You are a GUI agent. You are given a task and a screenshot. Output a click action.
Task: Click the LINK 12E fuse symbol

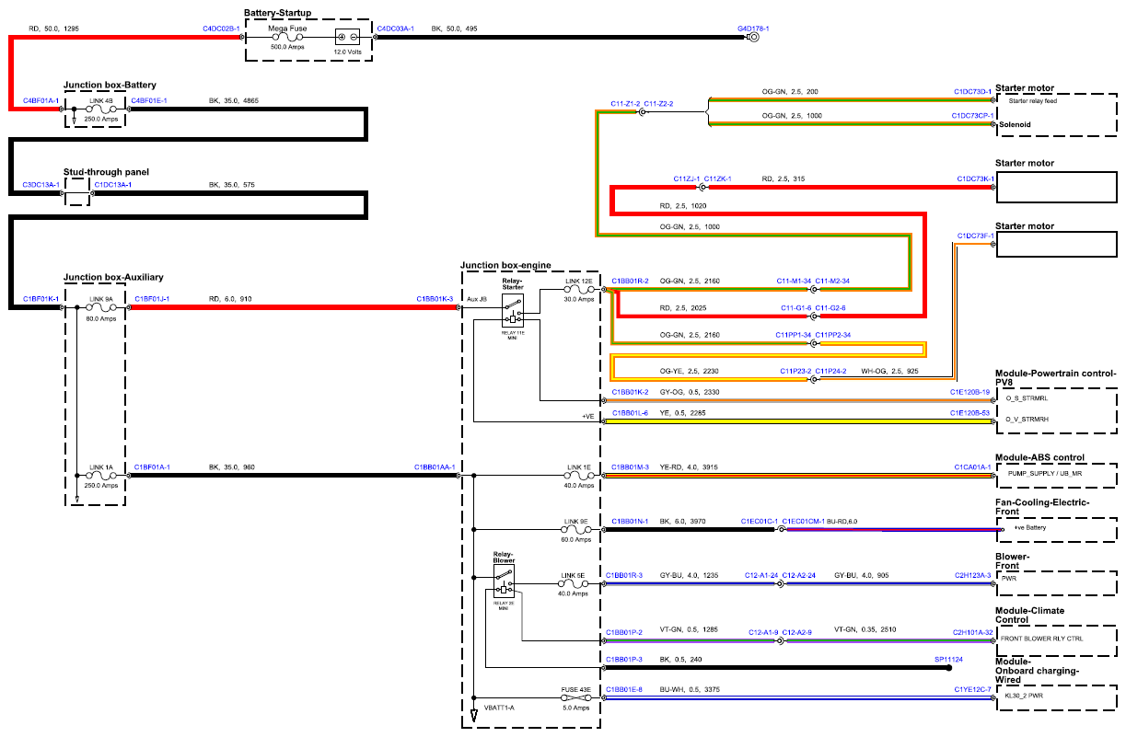pyautogui.click(x=578, y=289)
